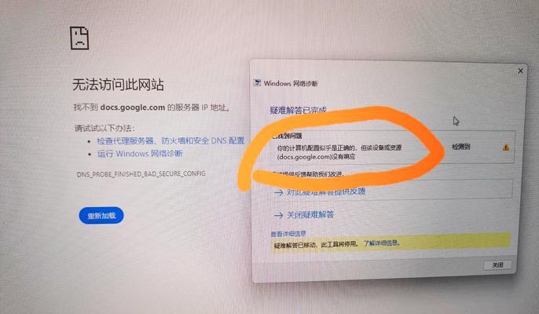
Task: Click the arrow icon beside 对此疑难解答提供反馈
Action: [278, 193]
